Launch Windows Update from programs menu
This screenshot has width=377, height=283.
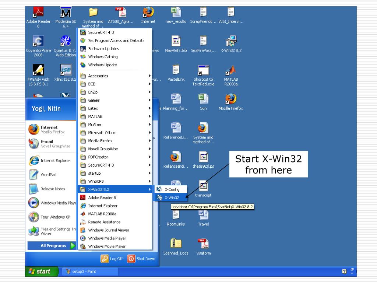click(x=115, y=65)
